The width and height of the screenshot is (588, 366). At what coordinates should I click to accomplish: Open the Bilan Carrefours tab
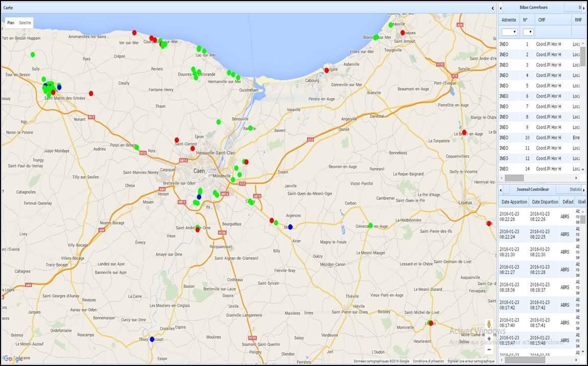click(534, 8)
